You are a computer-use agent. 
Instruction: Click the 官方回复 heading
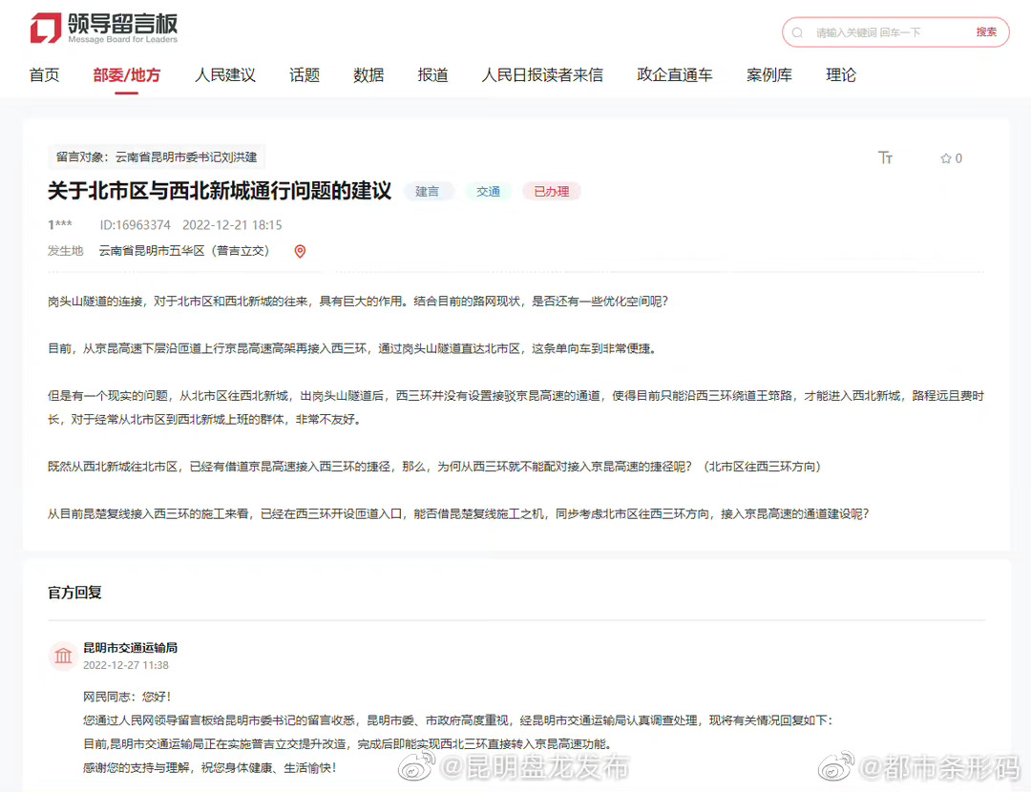(74, 593)
